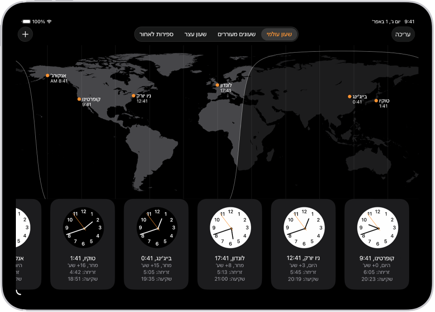Image resolution: width=435 pixels, height=312 pixels.
Task: Click the text מחר, +15 שע'
Action: click(x=156, y=265)
